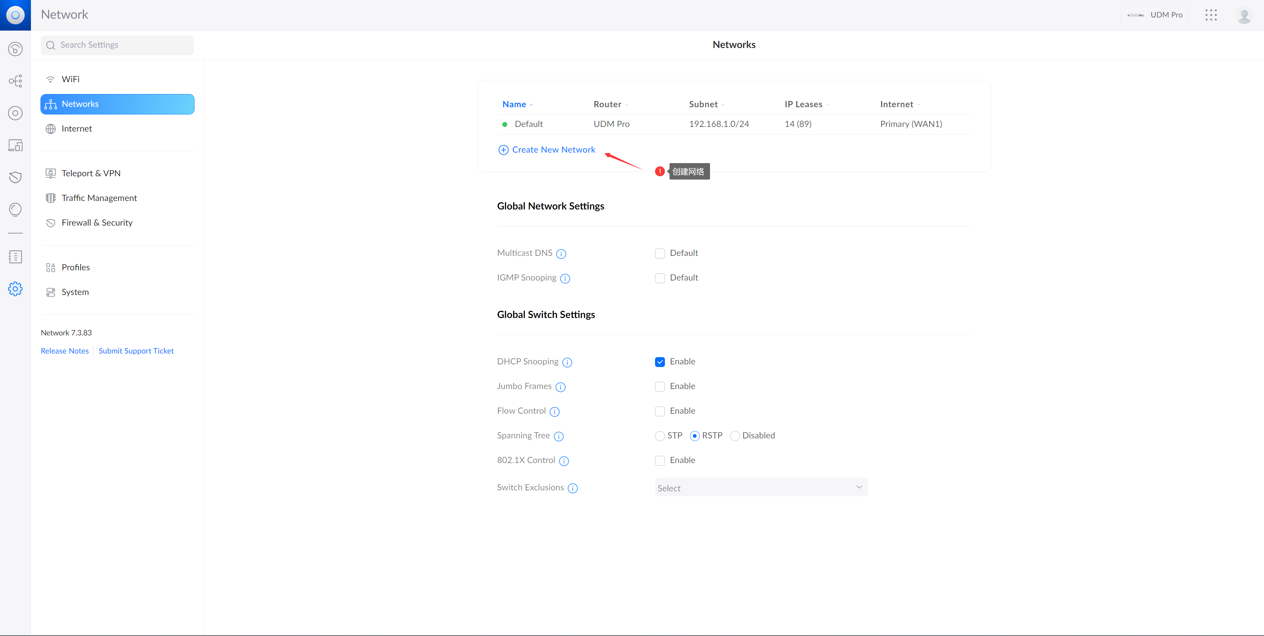Show info for Flow Control

(554, 411)
